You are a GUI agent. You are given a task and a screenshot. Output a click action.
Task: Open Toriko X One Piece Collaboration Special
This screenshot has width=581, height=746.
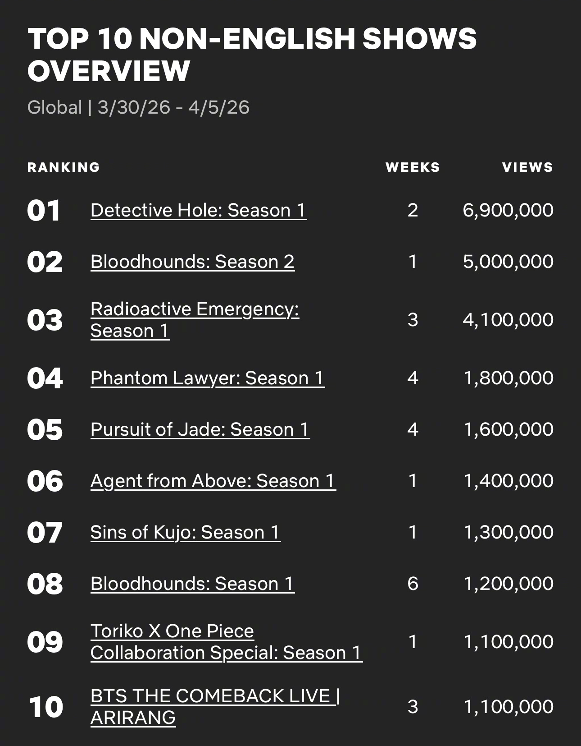(226, 642)
